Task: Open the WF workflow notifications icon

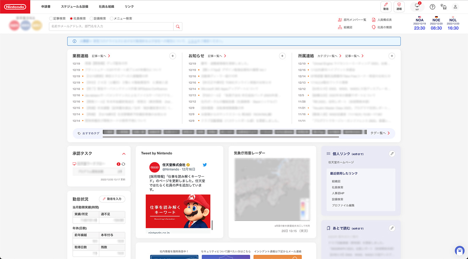Action: tap(417, 7)
